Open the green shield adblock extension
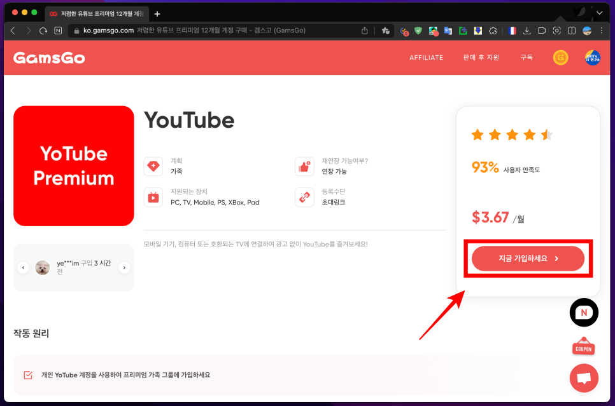The width and height of the screenshot is (615, 406). 418,30
